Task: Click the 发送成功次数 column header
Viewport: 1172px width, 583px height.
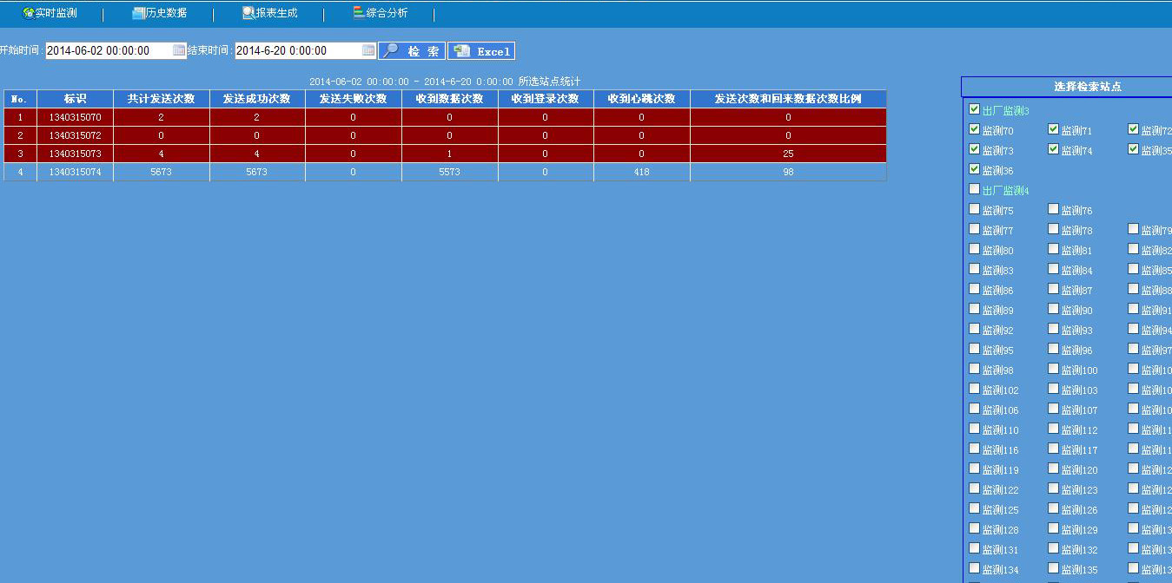Action: [256, 99]
